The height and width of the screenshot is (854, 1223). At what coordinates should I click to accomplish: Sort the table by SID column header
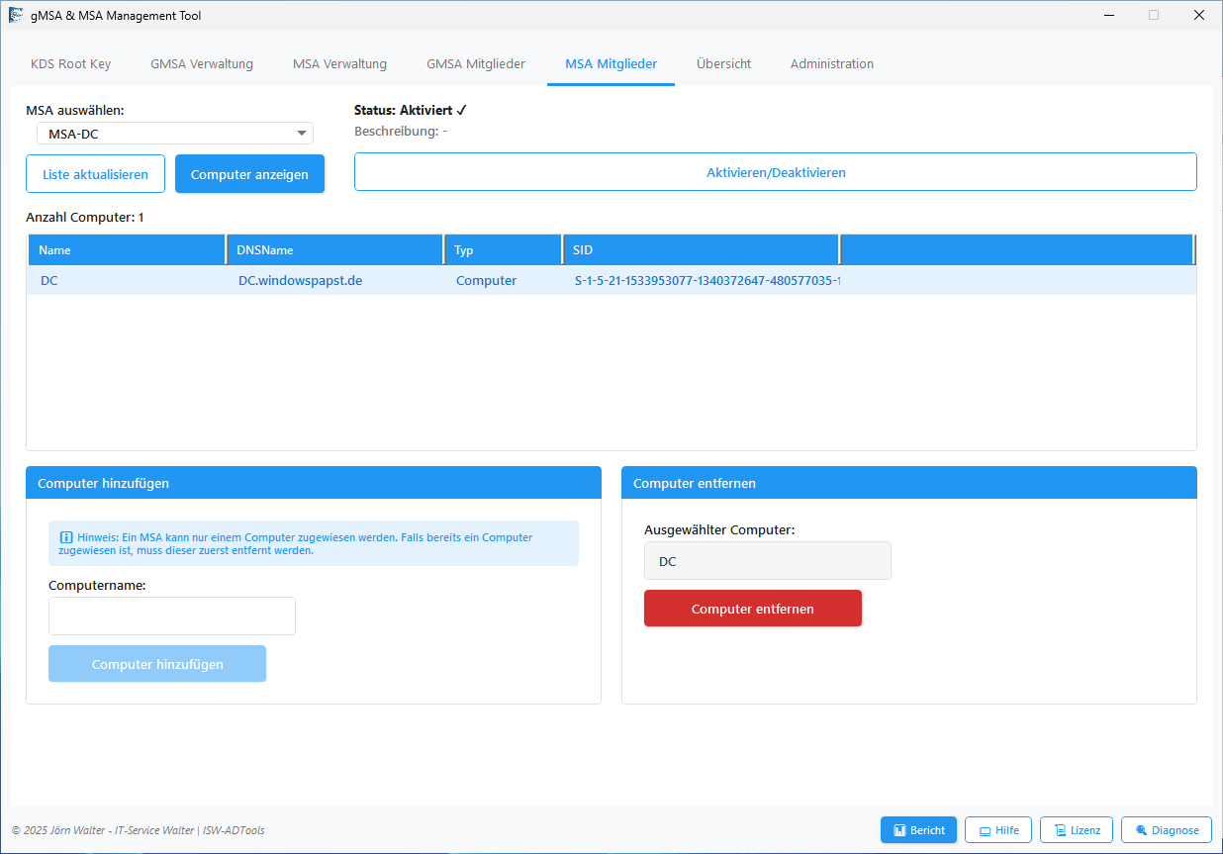click(x=700, y=250)
